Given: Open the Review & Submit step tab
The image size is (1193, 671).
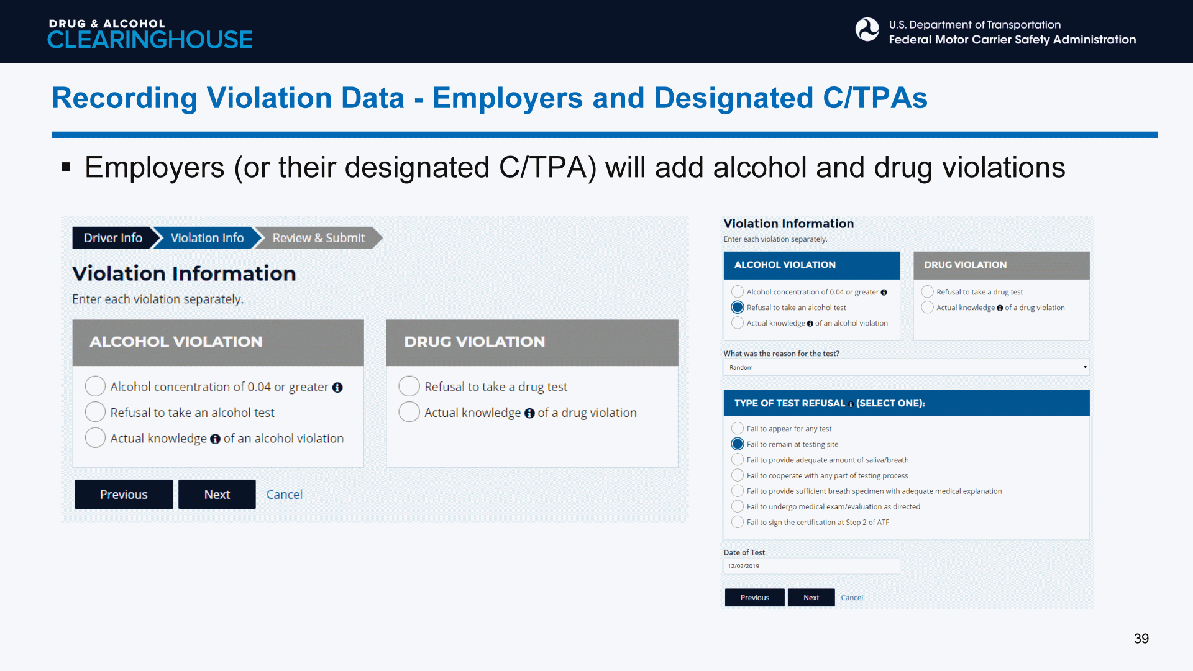Looking at the screenshot, I should (318, 238).
